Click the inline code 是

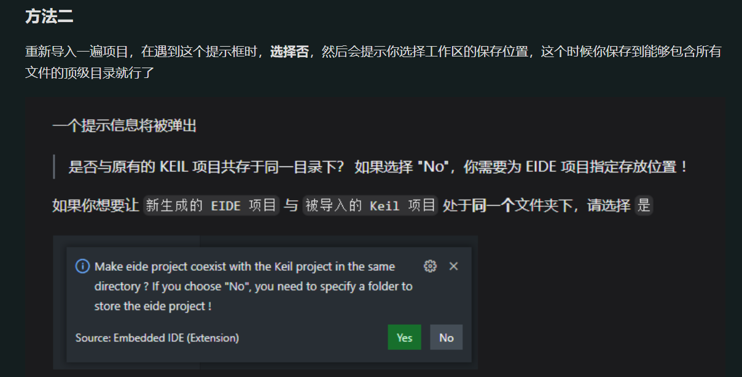coord(643,205)
